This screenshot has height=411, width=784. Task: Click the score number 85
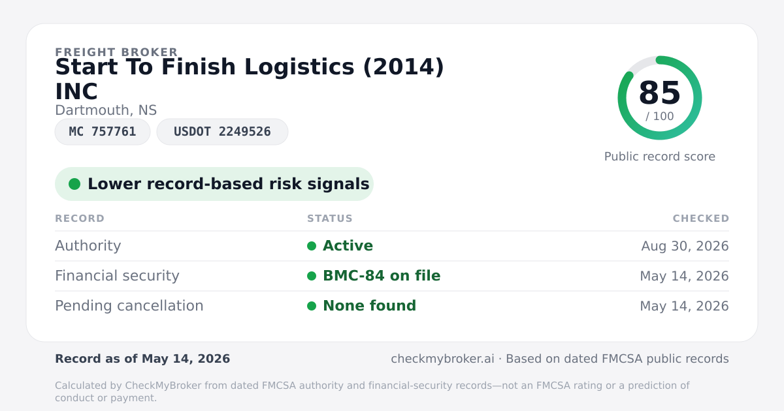(660, 93)
